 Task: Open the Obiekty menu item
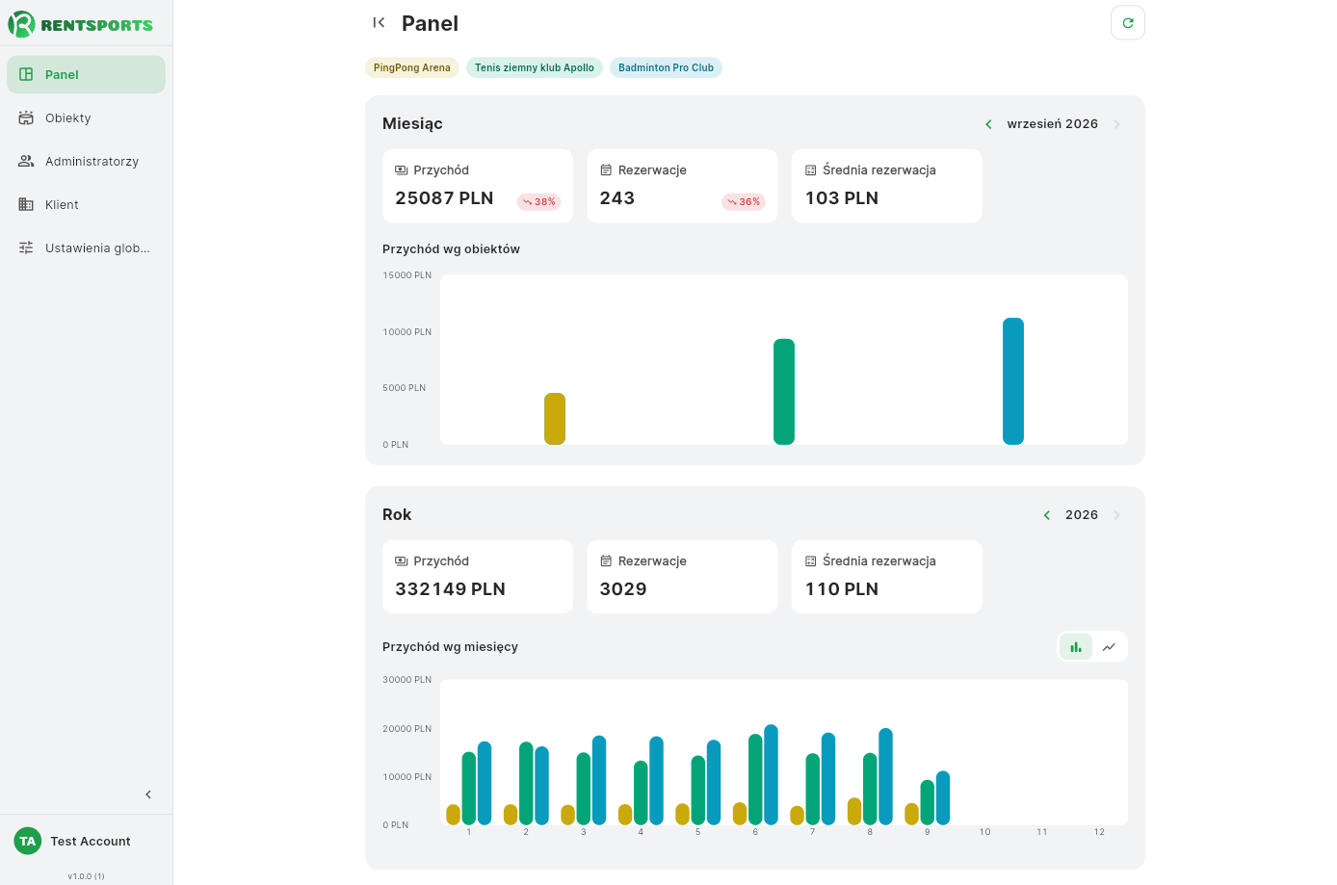(87, 117)
